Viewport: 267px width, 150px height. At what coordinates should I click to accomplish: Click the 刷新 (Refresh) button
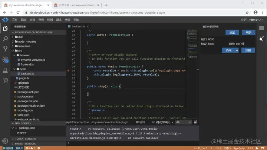(248, 33)
